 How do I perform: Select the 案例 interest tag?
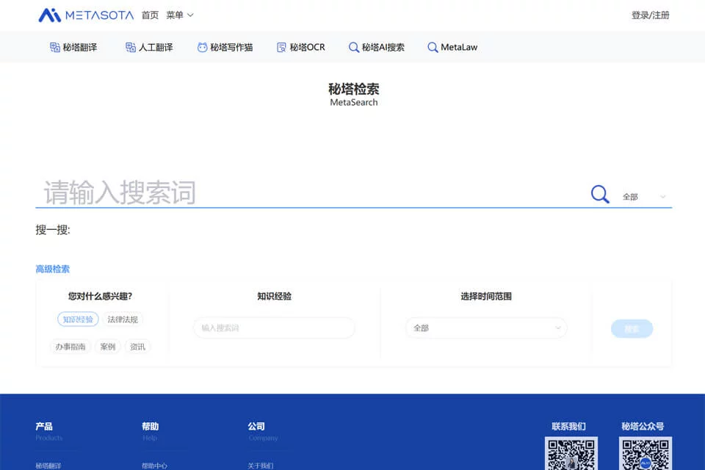107,347
